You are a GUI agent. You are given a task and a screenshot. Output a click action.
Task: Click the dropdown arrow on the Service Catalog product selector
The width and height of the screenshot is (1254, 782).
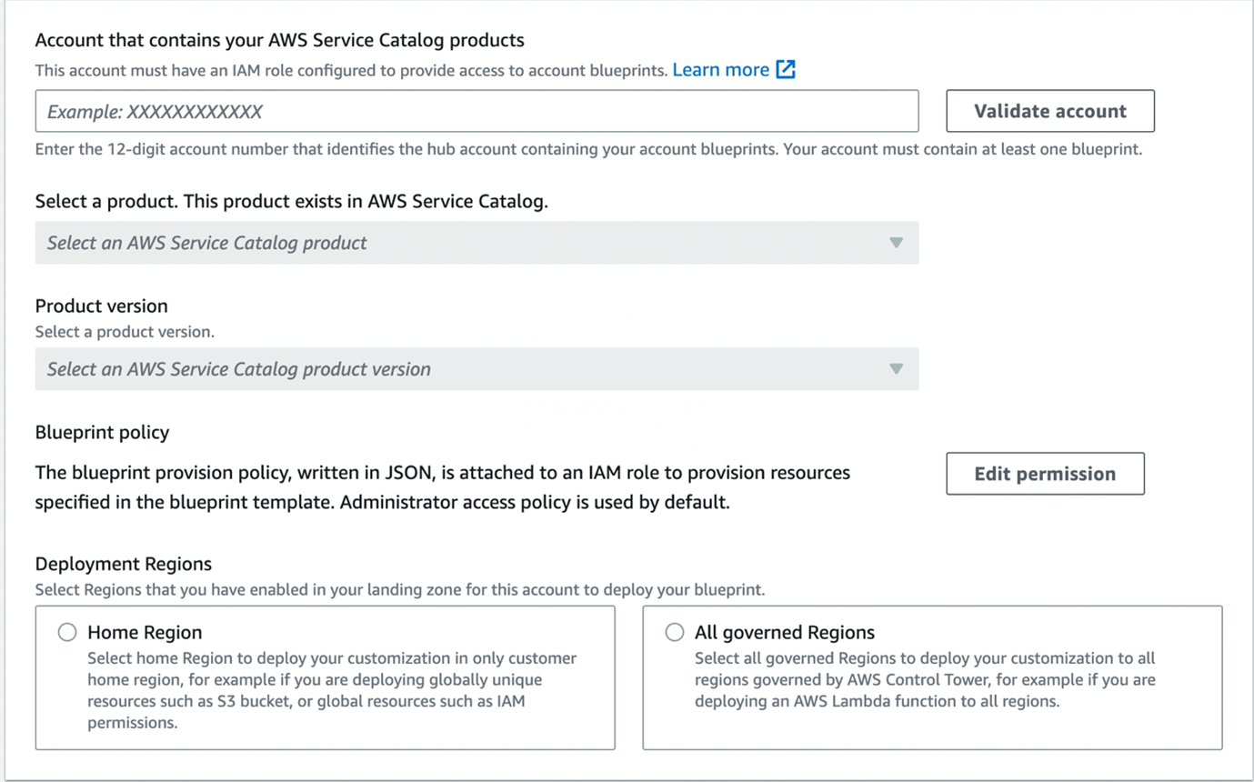(895, 243)
